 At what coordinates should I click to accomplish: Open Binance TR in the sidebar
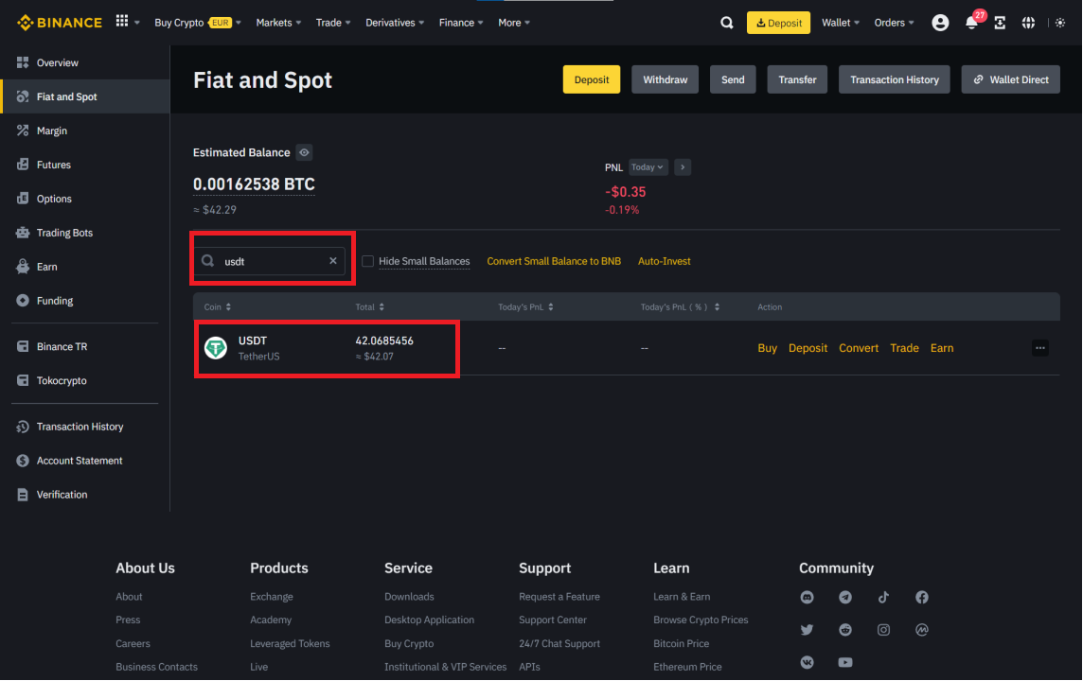pyautogui.click(x=85, y=346)
